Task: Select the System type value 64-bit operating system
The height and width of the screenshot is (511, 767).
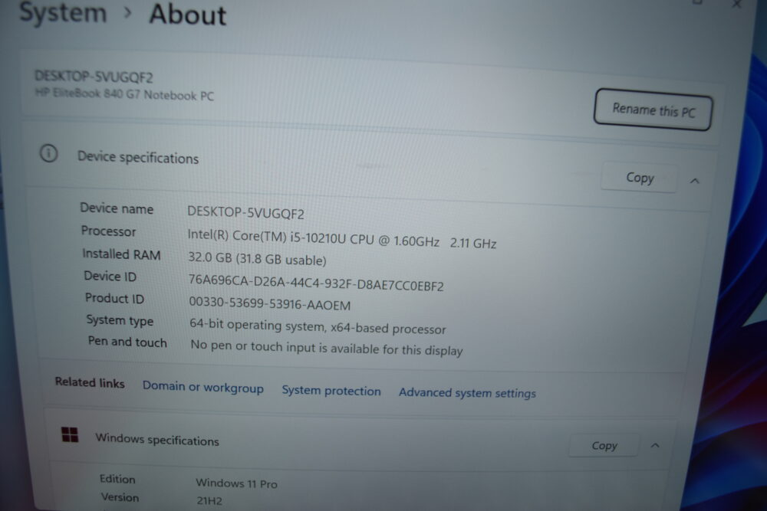Action: pos(318,326)
